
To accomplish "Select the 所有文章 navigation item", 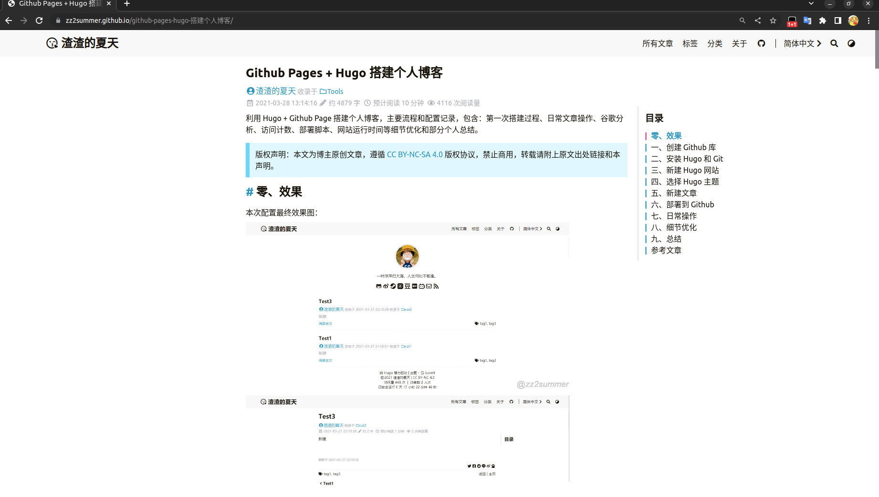I will (x=657, y=43).
